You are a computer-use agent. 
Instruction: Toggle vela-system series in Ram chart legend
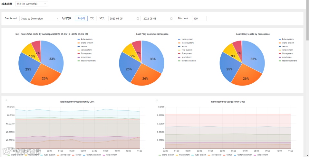pos(261,155)
